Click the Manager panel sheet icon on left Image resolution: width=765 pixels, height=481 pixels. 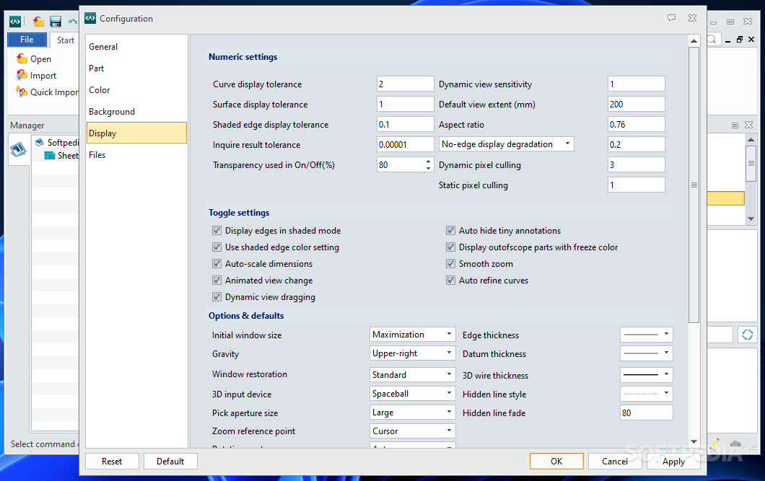(x=18, y=149)
